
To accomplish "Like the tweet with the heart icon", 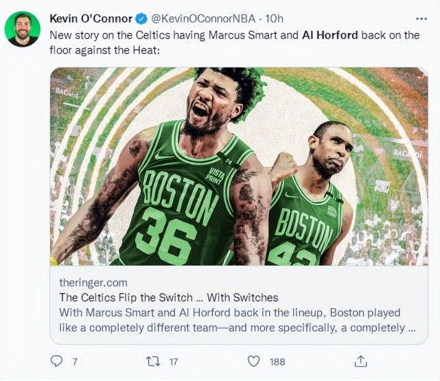I will [253, 360].
